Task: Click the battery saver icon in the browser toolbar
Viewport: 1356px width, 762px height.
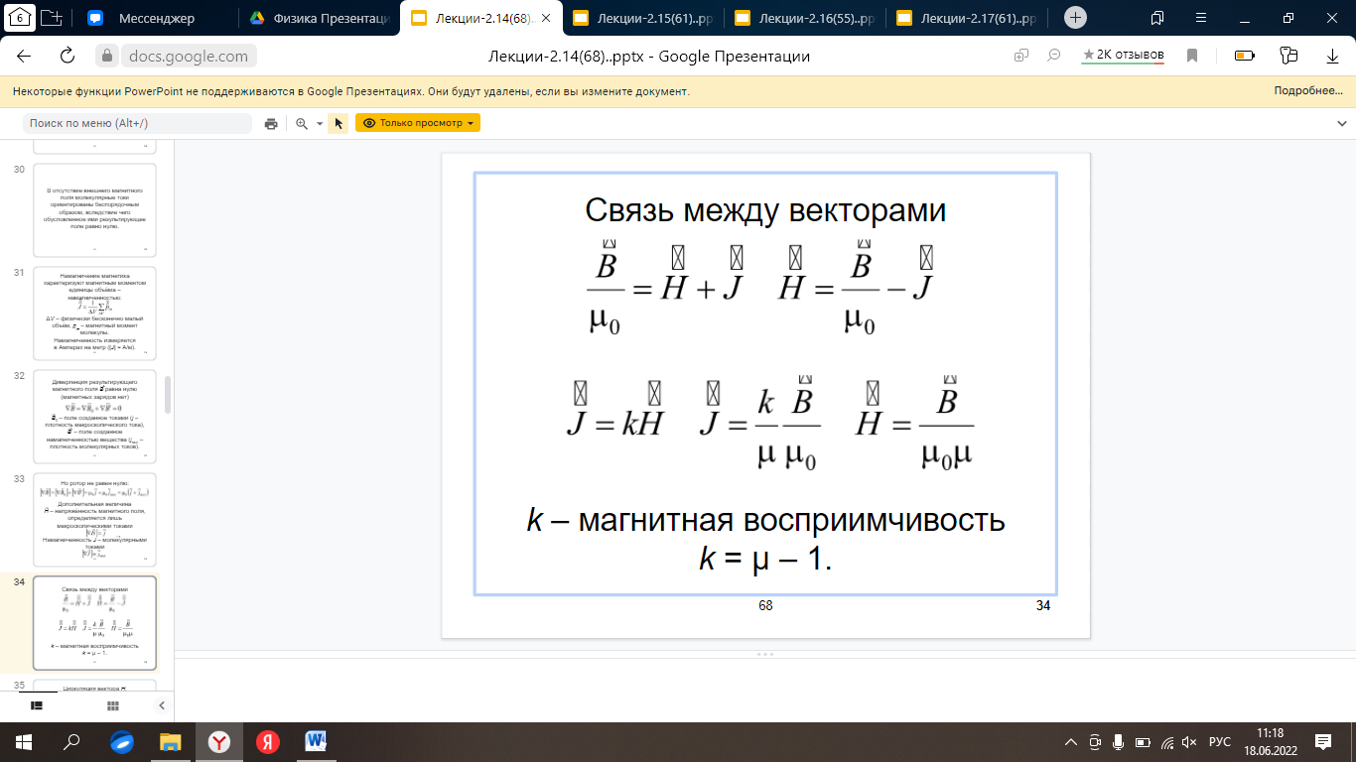Action: 1244,56
